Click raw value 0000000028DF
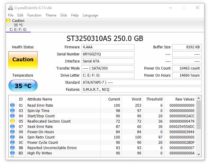The width and height of the screenshot is (210, 165). click(x=182, y=142)
